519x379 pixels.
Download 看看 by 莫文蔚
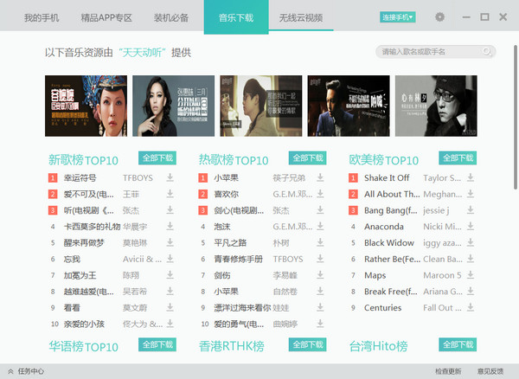[170, 307]
